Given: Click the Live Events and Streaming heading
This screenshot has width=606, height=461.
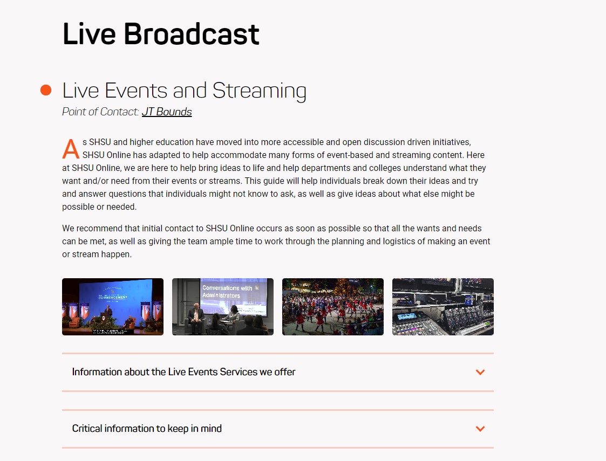Looking at the screenshot, I should [x=184, y=91].
